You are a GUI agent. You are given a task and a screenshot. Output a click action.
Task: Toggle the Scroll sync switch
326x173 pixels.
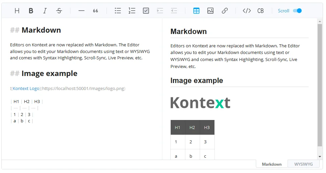(297, 11)
